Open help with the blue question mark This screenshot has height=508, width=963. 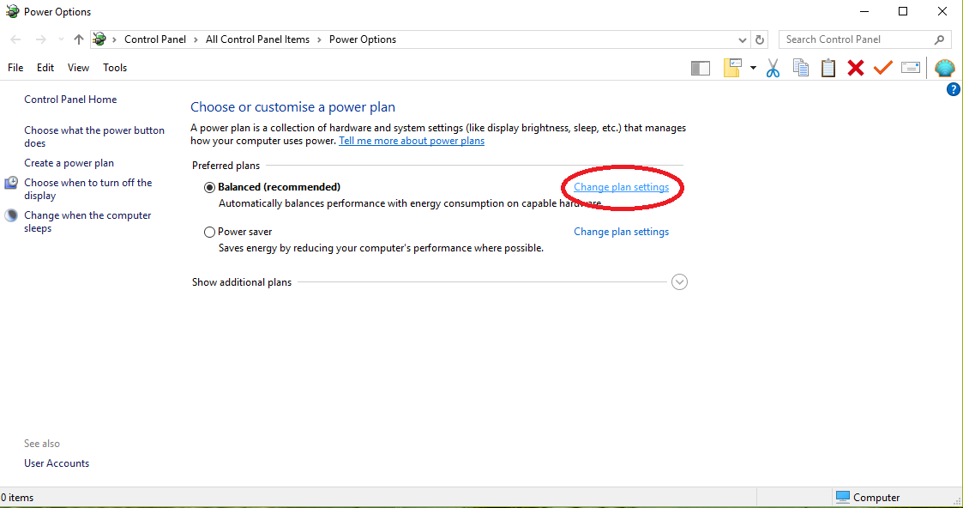(x=953, y=89)
